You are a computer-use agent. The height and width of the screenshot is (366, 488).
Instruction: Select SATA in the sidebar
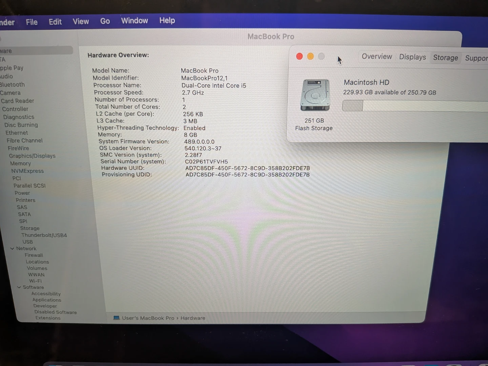[x=24, y=214]
